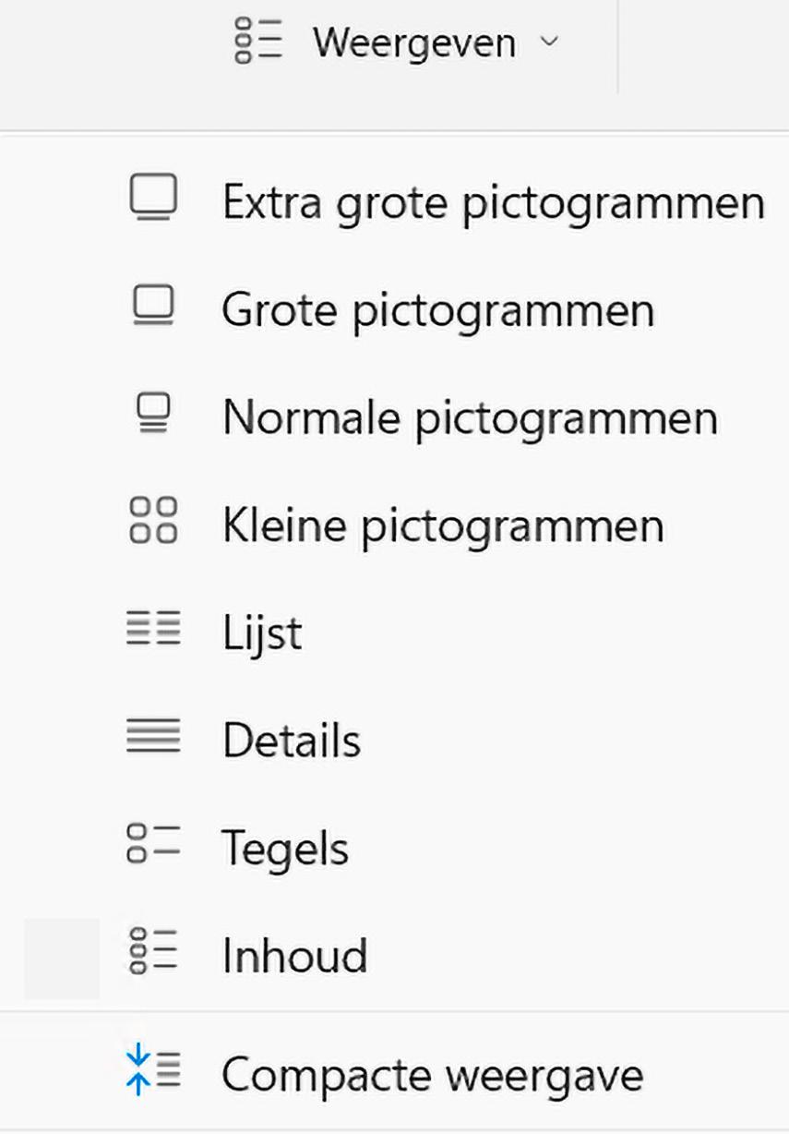789x1134 pixels.
Task: Click the Weergeven toolbar icon
Action: coord(257,42)
